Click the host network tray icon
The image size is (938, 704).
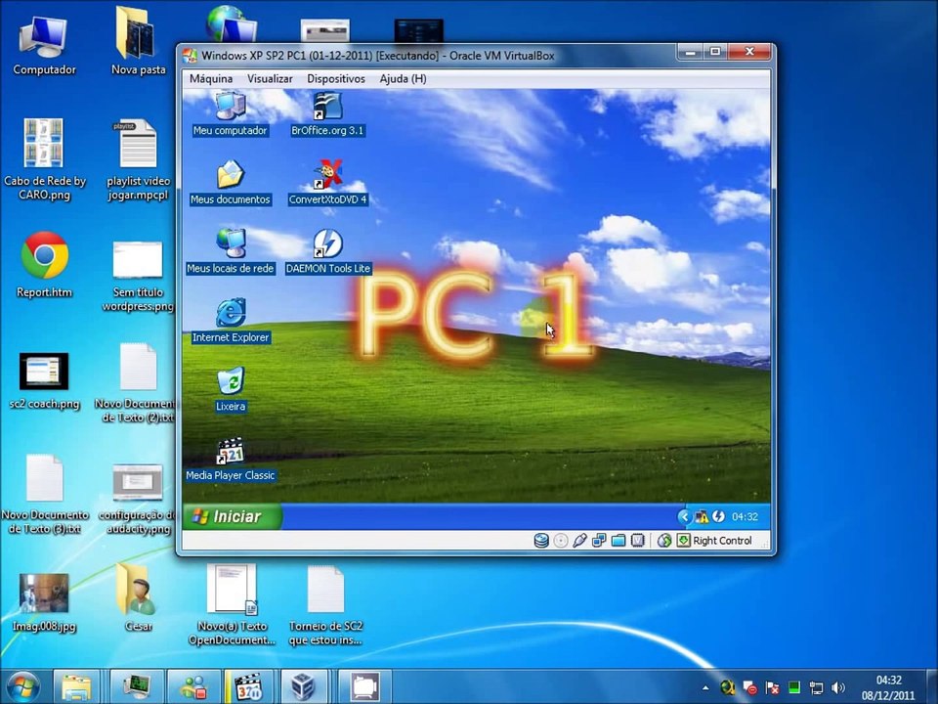pyautogui.click(x=817, y=687)
